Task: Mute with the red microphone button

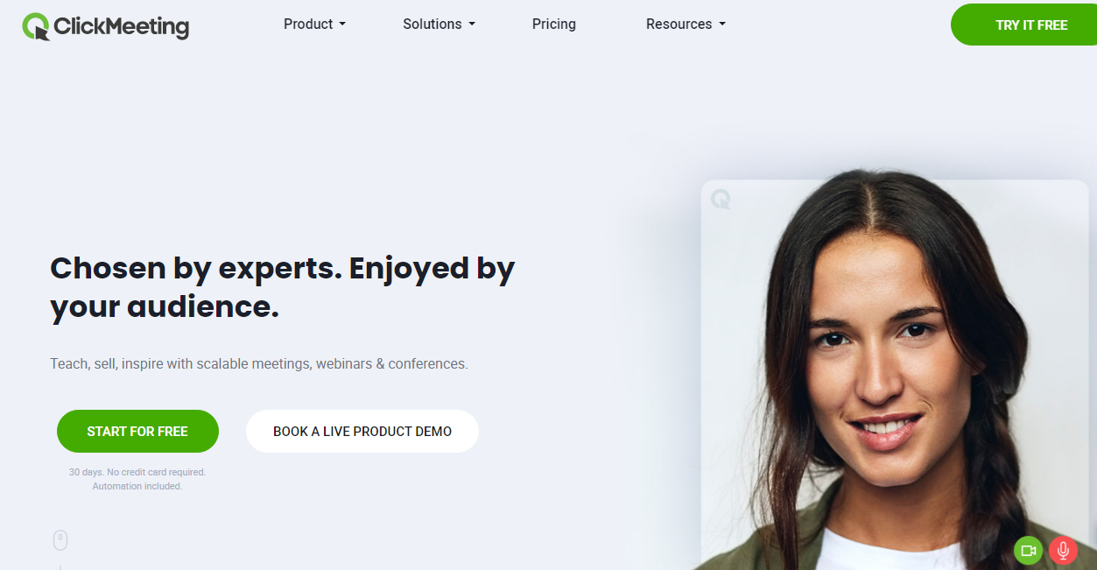Action: [1063, 551]
